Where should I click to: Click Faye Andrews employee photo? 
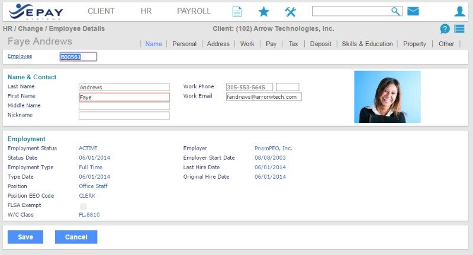click(x=387, y=97)
